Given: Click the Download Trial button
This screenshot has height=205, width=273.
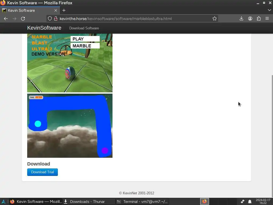Looking at the screenshot, I should pyautogui.click(x=42, y=172).
